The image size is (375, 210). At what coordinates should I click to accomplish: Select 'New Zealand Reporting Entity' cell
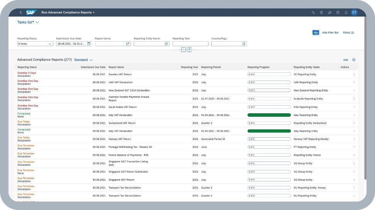click(311, 90)
